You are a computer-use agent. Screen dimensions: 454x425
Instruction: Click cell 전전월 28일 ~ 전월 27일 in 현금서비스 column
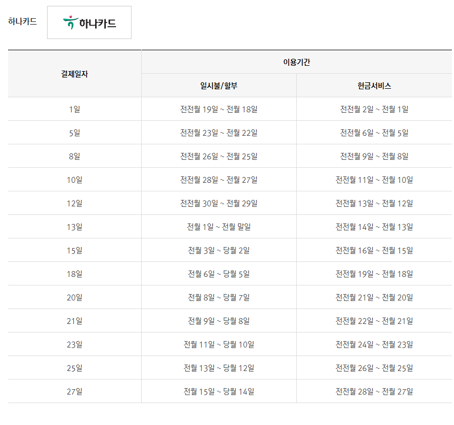tap(374, 391)
